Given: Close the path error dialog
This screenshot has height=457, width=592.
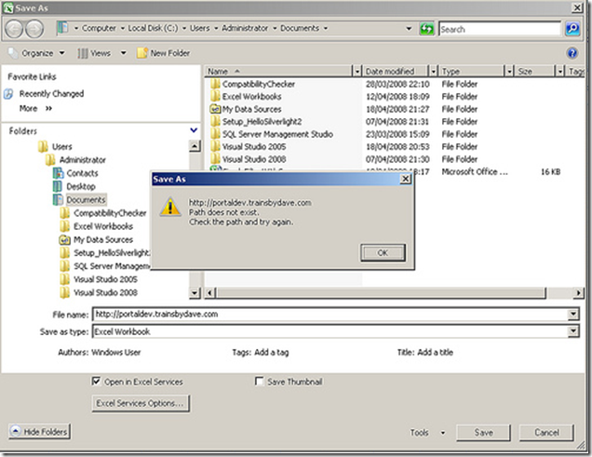Looking at the screenshot, I should (x=406, y=179).
